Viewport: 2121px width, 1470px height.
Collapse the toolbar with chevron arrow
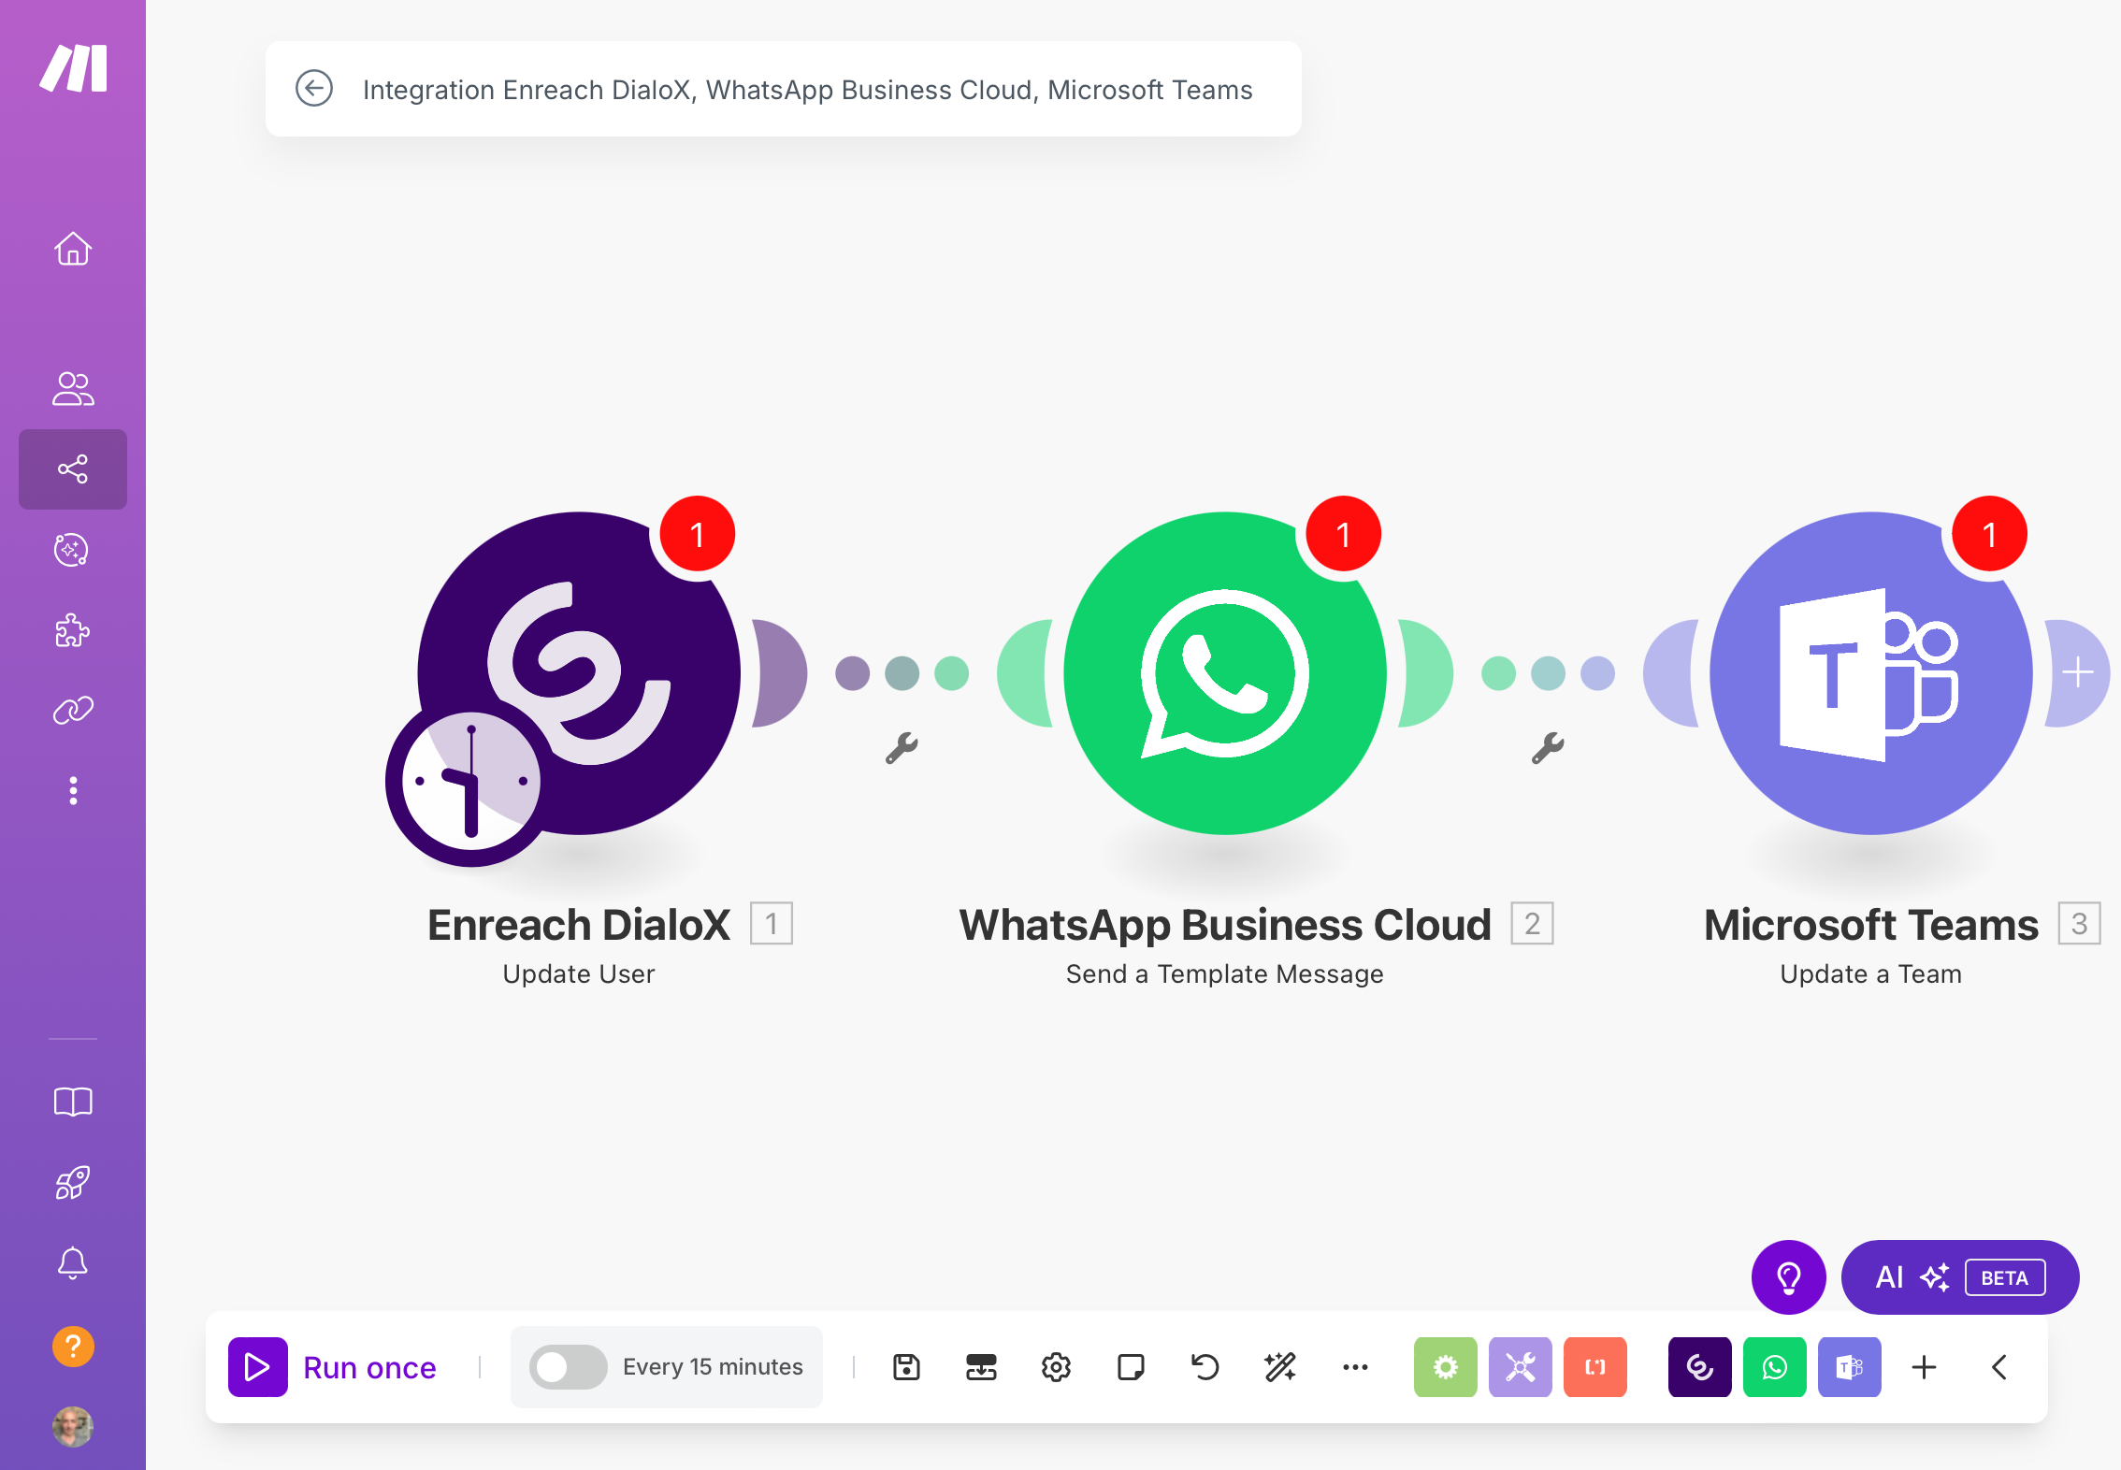[1999, 1367]
